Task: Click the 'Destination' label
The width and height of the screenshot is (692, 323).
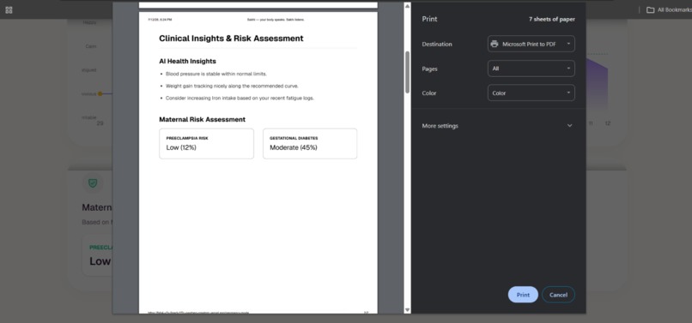Action: coord(437,44)
